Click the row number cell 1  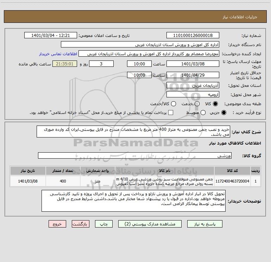pyautogui.click(x=256, y=181)
